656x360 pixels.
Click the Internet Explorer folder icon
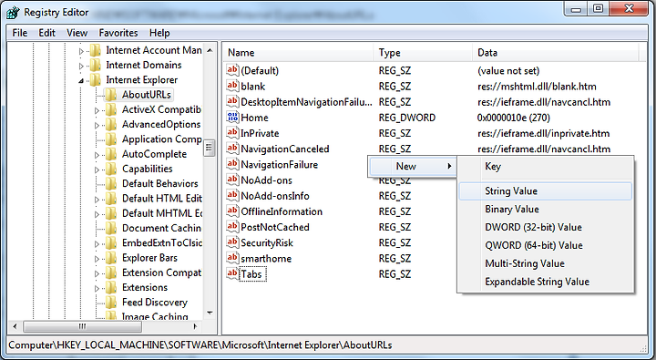point(96,79)
